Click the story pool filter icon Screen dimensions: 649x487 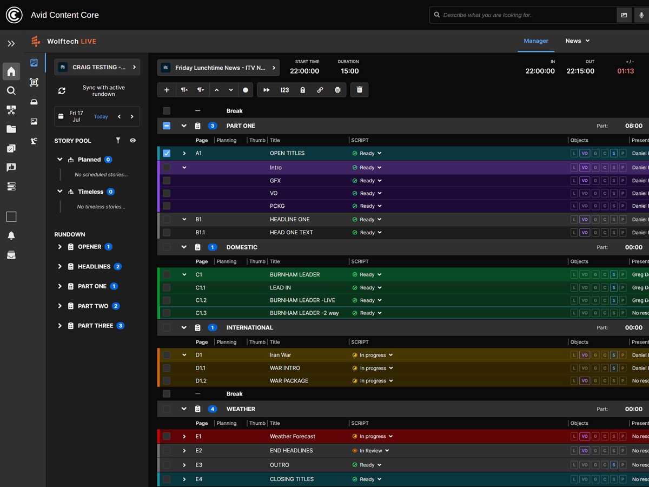click(x=118, y=141)
